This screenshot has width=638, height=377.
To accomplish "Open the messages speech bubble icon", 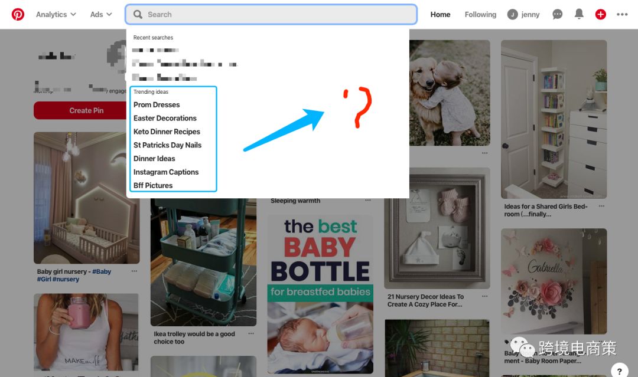I will pos(558,14).
